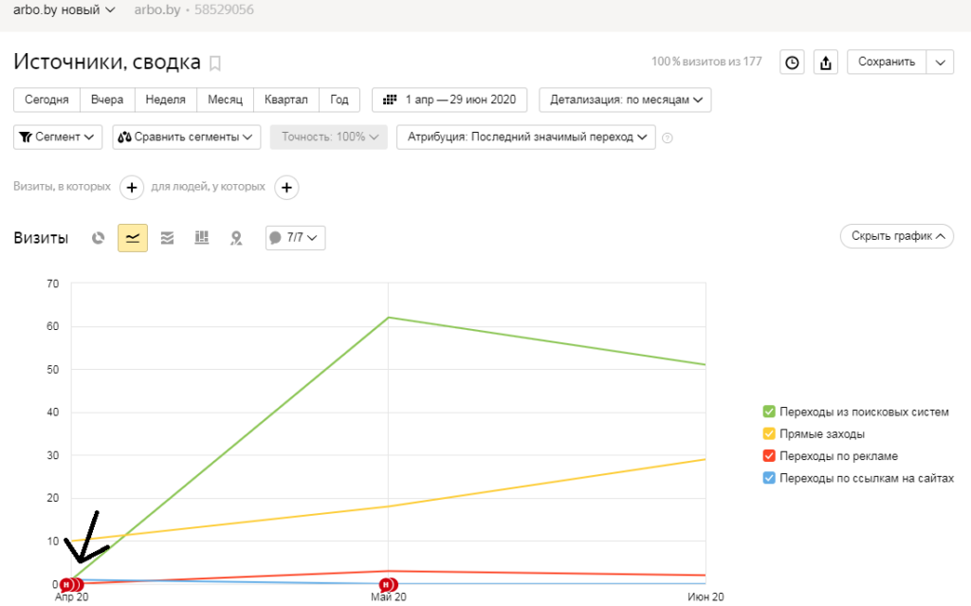Open the map chart view

click(236, 238)
